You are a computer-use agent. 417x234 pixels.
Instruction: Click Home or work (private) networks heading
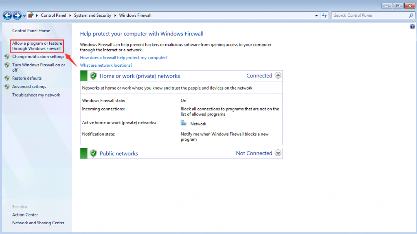coord(140,76)
